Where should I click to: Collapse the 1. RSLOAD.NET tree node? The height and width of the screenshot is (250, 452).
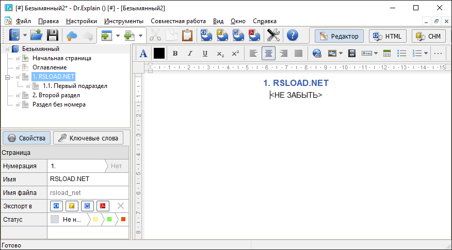(8, 77)
